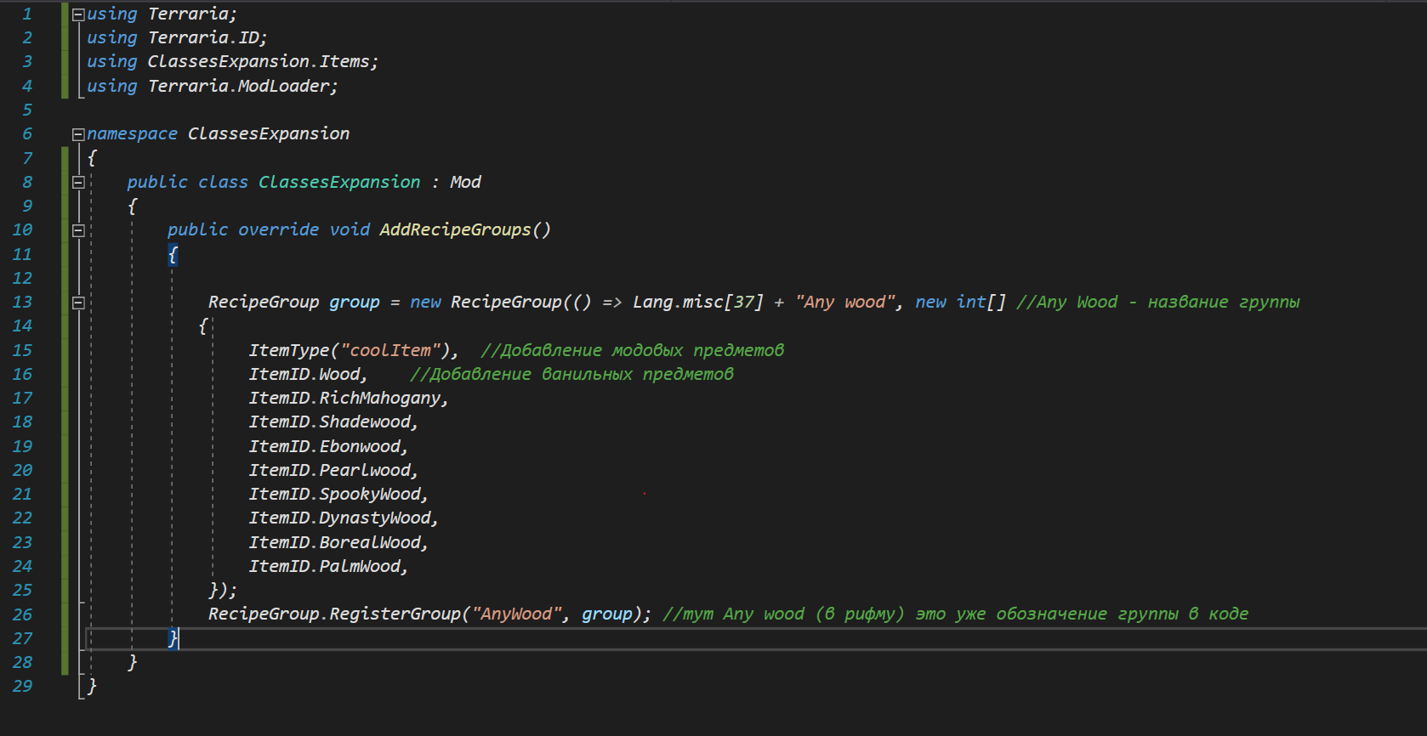The height and width of the screenshot is (736, 1427).
Task: Collapse the AddRecipeGroups method
Action: [78, 230]
